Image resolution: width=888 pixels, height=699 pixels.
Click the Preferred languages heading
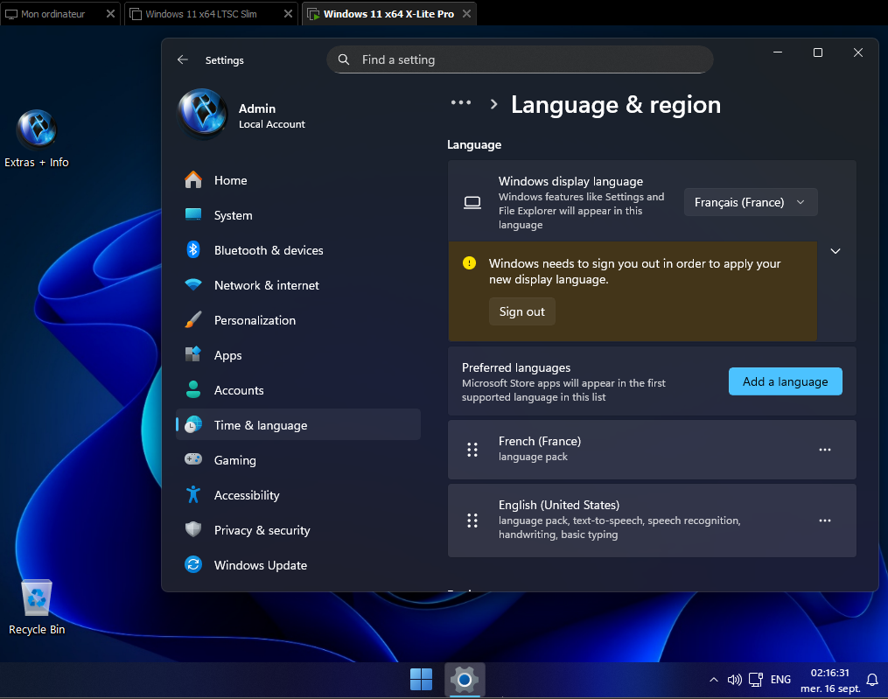point(516,367)
